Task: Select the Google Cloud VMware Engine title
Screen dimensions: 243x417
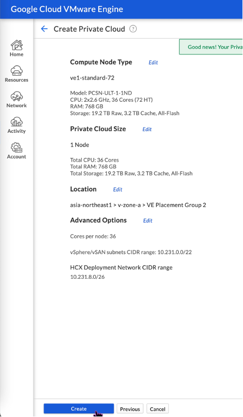Action: tap(67, 9)
